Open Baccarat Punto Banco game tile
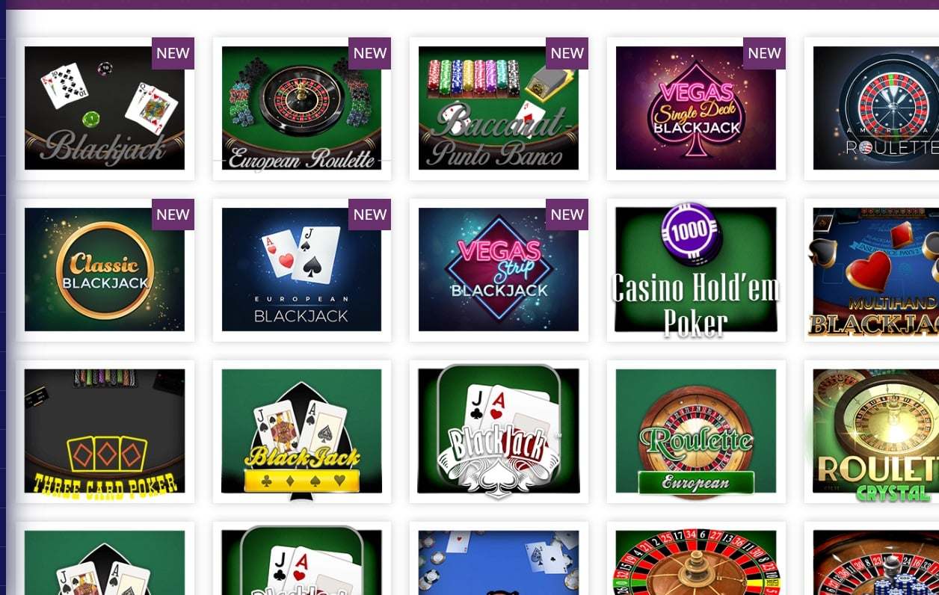The image size is (939, 595). point(499,108)
